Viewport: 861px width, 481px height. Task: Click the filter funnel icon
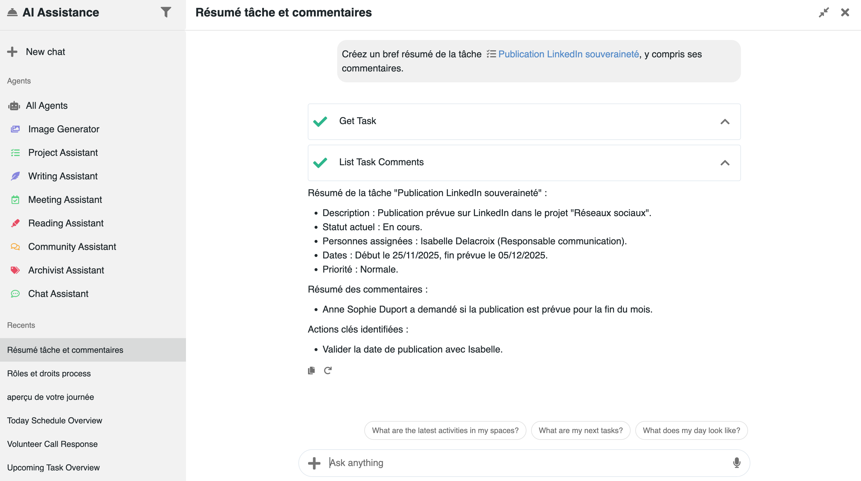166,12
